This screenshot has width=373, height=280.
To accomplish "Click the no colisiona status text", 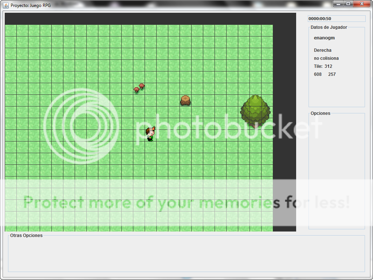I will coord(326,58).
